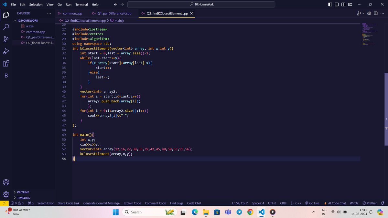The image size is (388, 218).
Task: Open the Run and Debug view
Action: coord(6,51)
